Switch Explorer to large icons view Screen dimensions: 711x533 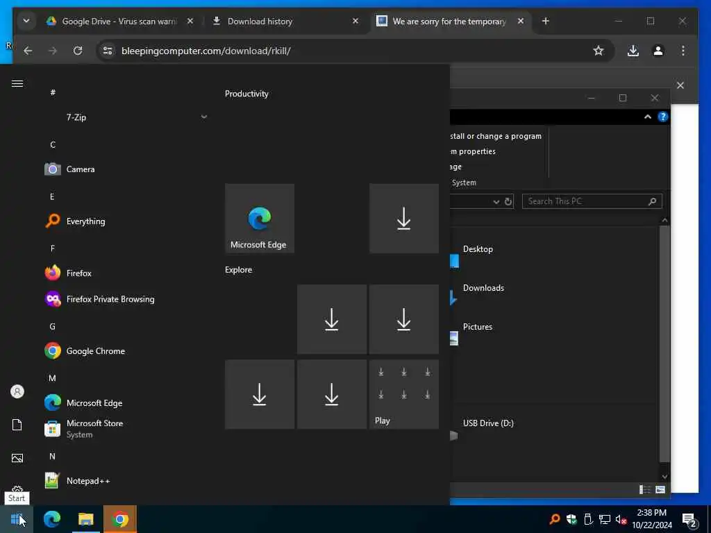click(660, 489)
